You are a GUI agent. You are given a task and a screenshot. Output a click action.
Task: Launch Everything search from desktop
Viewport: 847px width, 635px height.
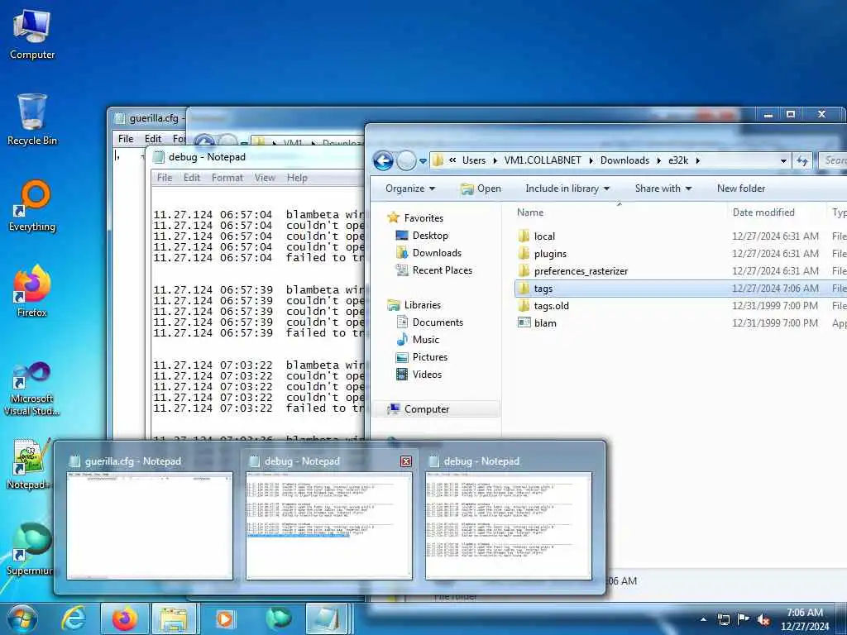32,206
